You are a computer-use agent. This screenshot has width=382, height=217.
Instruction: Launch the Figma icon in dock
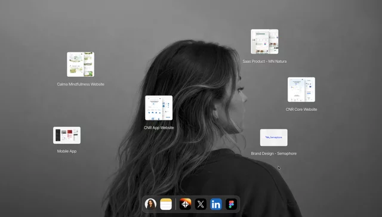pyautogui.click(x=231, y=204)
